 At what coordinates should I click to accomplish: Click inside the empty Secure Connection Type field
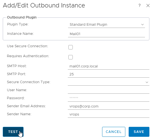108,82
